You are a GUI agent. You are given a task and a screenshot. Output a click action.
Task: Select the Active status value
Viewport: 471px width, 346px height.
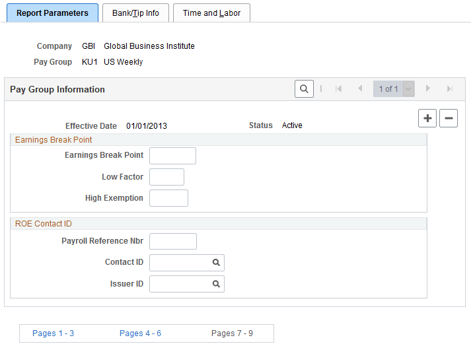point(292,125)
